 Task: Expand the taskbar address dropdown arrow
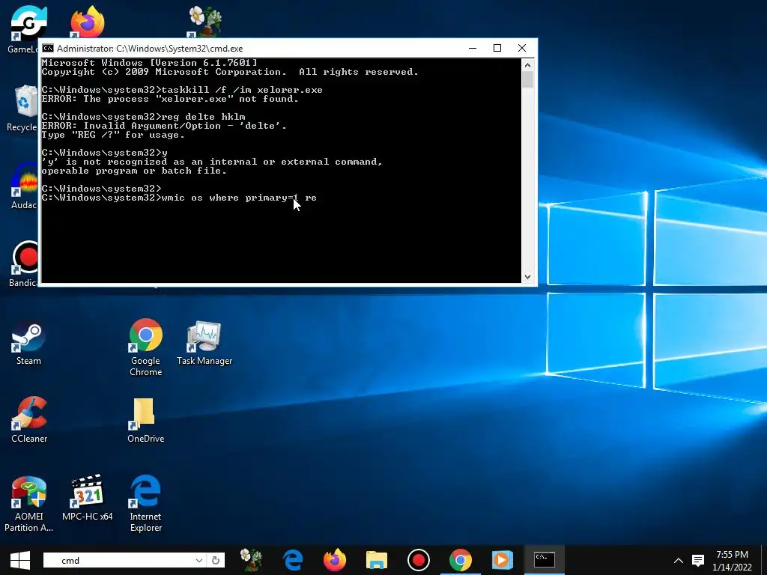[x=198, y=560]
